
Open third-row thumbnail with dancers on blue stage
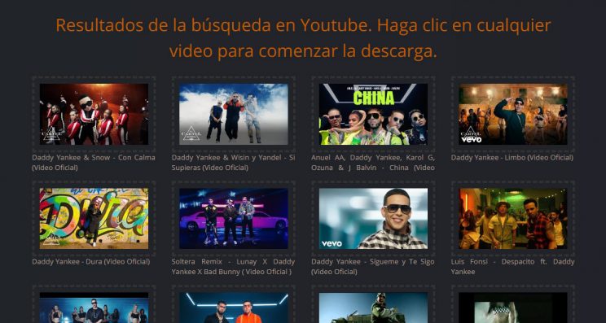[94, 308]
